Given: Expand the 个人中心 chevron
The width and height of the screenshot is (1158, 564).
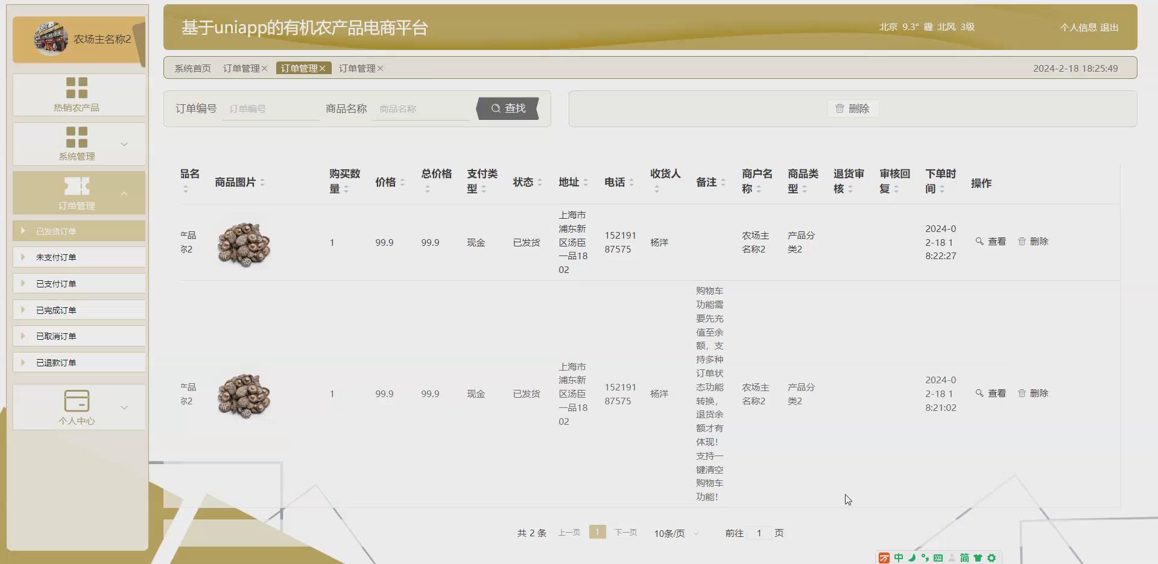Looking at the screenshot, I should tap(124, 407).
